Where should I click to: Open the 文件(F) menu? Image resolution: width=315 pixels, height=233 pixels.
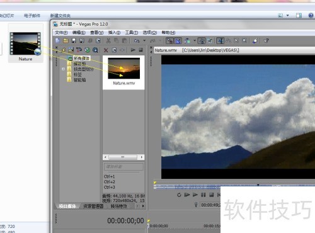(61, 33)
